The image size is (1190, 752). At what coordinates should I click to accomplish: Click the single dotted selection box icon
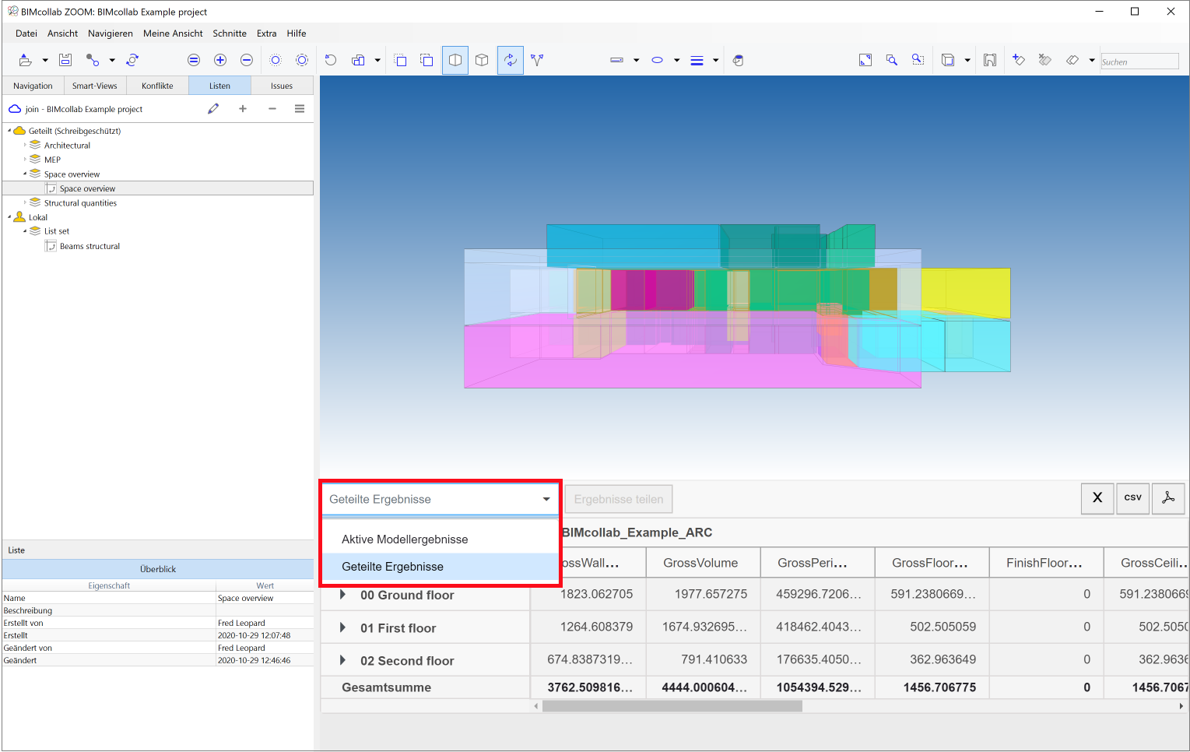click(401, 60)
